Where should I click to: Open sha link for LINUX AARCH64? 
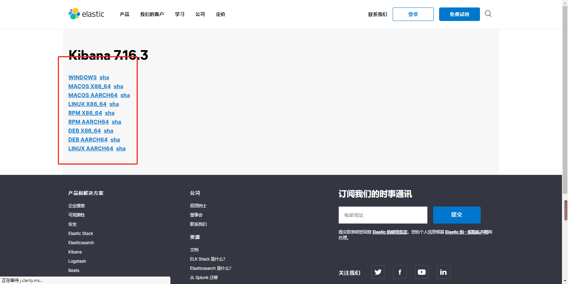click(121, 149)
